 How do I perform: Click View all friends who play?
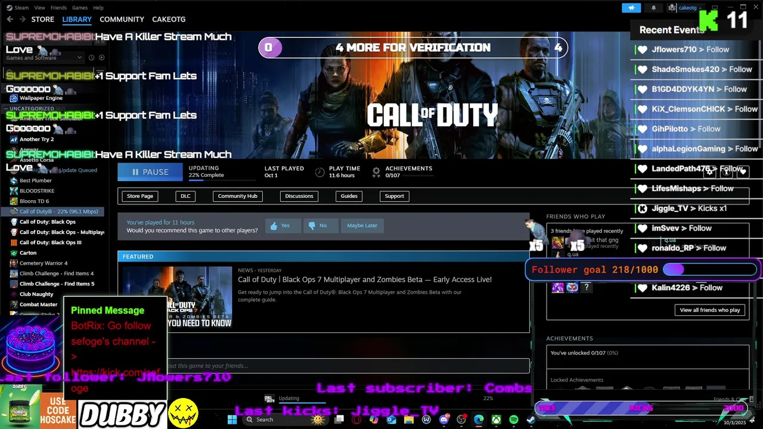[x=710, y=310]
